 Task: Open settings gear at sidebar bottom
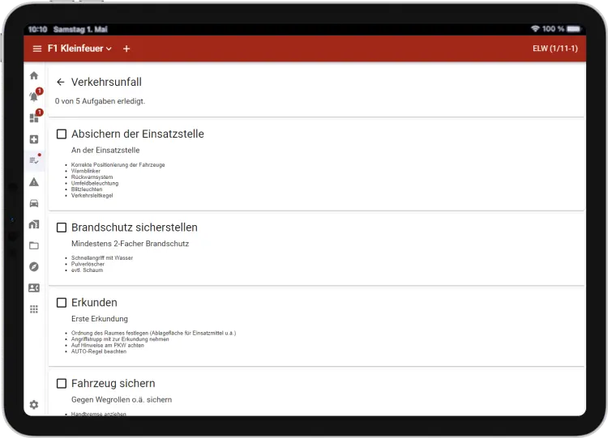point(34,405)
